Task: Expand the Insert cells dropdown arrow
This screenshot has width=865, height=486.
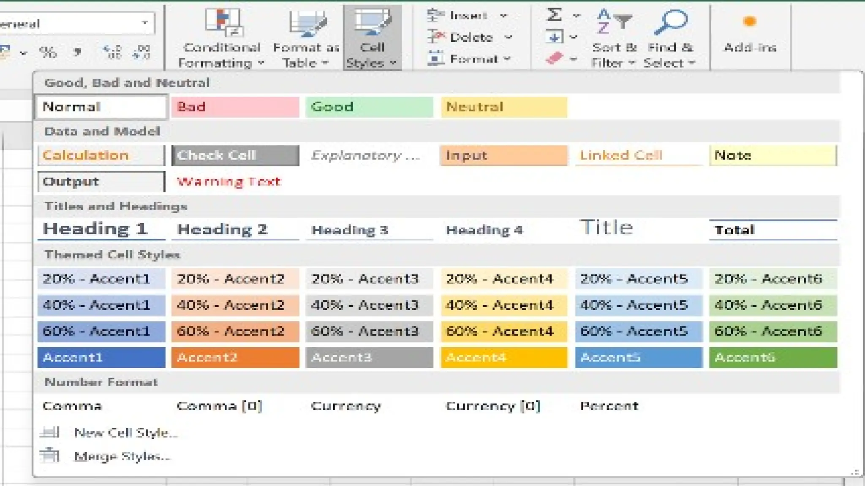Action: point(503,16)
